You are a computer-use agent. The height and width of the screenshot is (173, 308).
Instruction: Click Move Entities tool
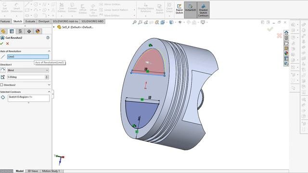(x=109, y=15)
